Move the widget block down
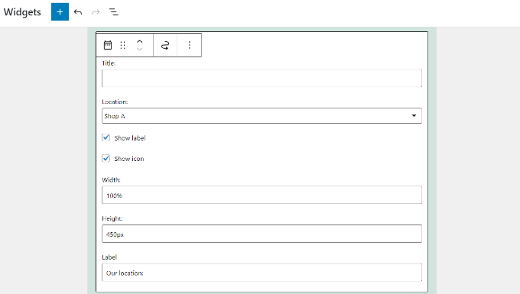 pos(140,49)
